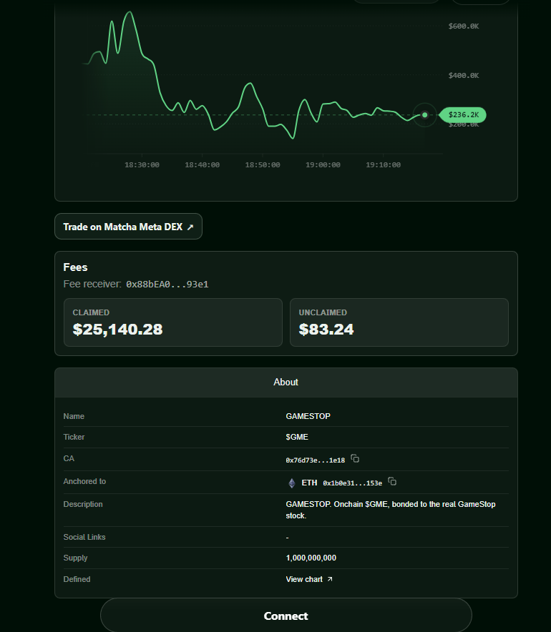Image resolution: width=551 pixels, height=632 pixels.
Task: Open Trade on Matcha Meta DEX
Action: (x=128, y=227)
